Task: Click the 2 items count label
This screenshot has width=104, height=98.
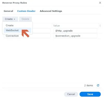Action: point(88,85)
